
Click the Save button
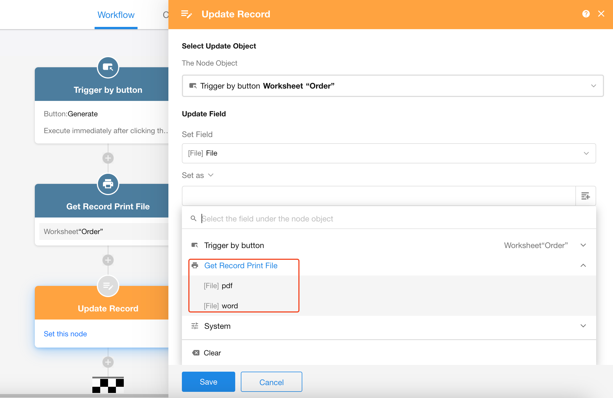click(208, 382)
